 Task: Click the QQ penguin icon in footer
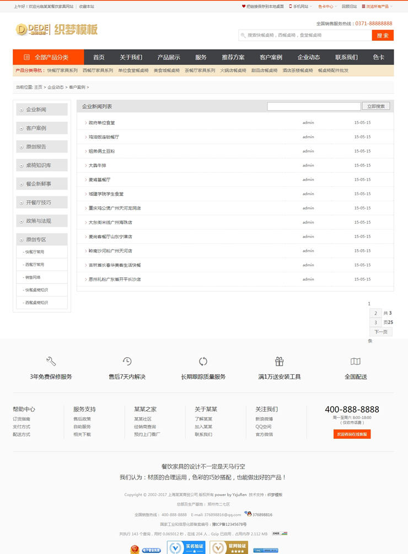[248, 514]
